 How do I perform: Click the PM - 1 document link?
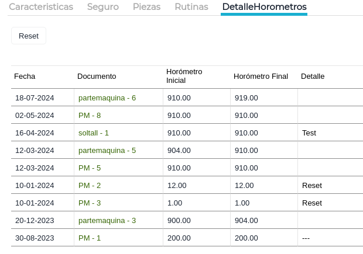[90, 238]
